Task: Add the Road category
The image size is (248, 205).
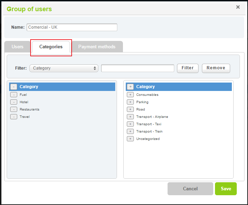Action: point(130,109)
